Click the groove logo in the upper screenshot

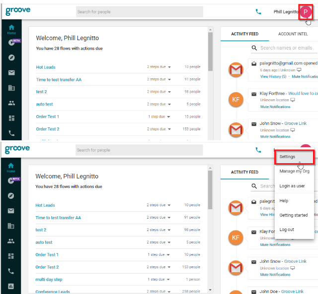click(x=18, y=11)
